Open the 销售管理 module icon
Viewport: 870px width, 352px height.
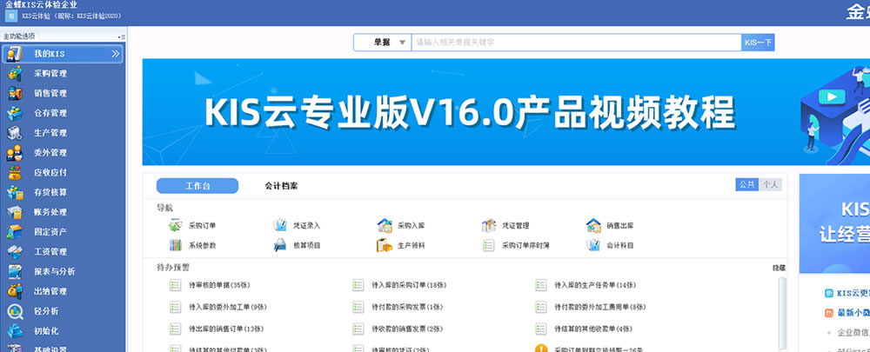[15, 93]
